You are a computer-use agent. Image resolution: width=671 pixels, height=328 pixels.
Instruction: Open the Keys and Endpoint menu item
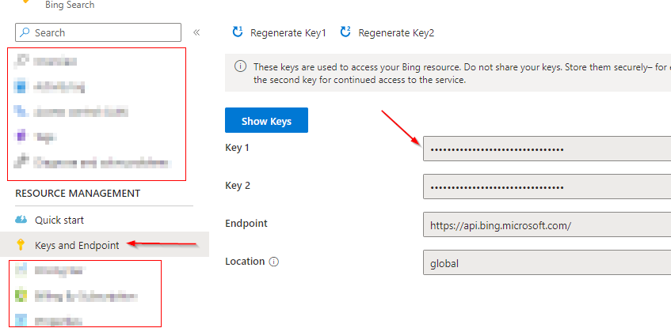[x=77, y=245]
